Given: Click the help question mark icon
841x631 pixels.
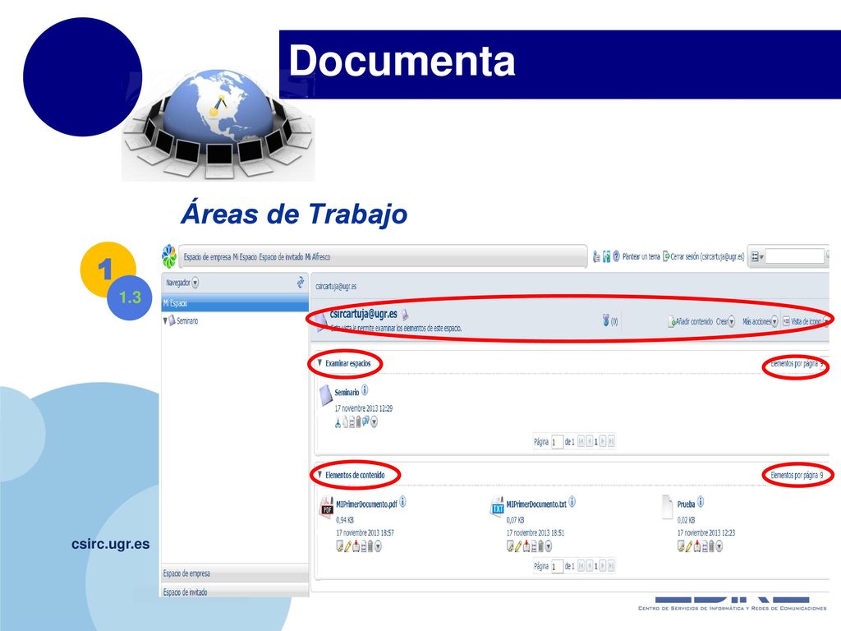Looking at the screenshot, I should coord(616,256).
